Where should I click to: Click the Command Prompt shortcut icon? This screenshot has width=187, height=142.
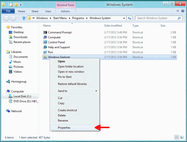45,32
